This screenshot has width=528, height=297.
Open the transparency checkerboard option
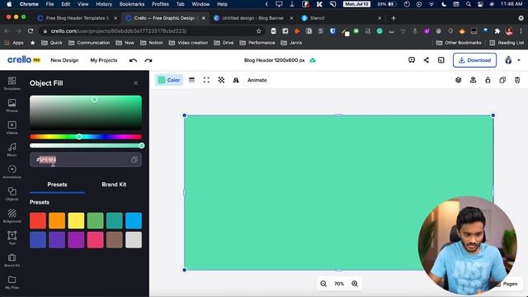point(221,80)
